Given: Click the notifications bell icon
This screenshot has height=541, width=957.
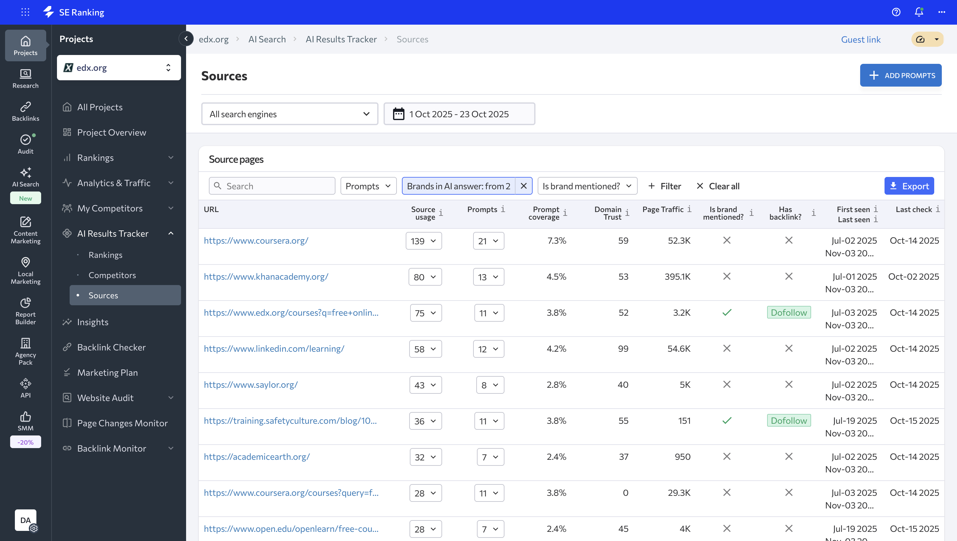Looking at the screenshot, I should tap(919, 12).
